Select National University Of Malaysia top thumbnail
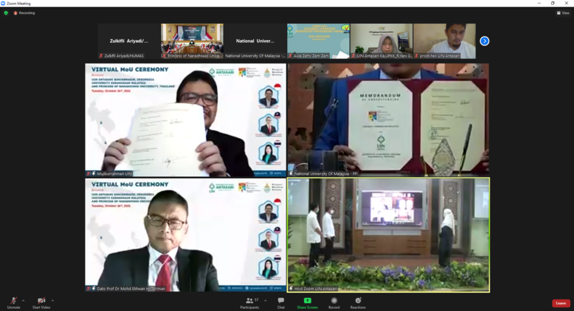This screenshot has width=574, height=311. (255, 41)
